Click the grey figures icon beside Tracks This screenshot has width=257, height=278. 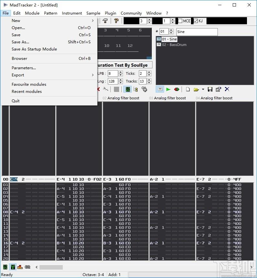[144, 89]
